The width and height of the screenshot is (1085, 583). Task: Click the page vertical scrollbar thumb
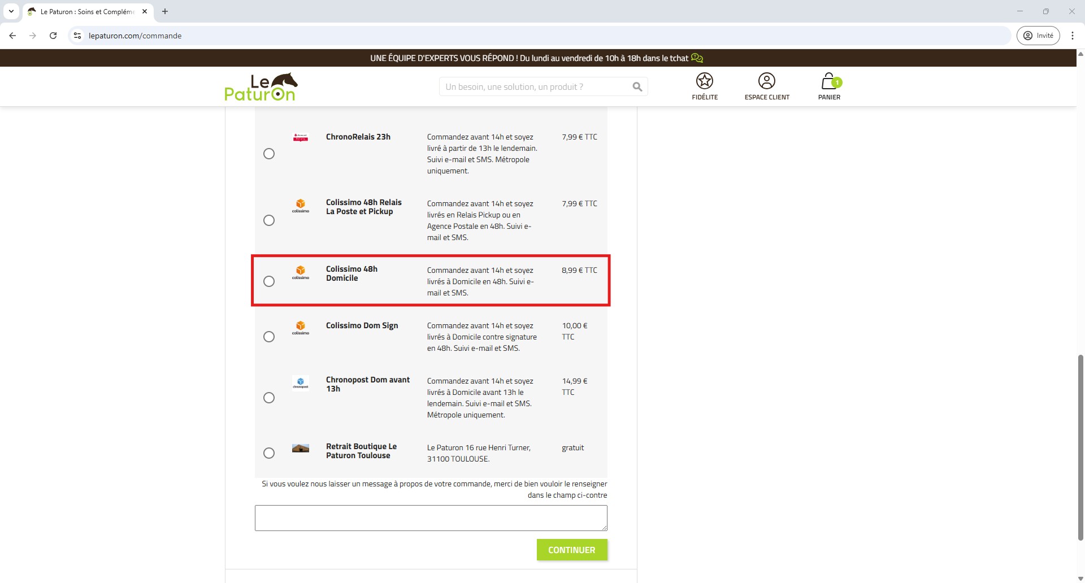1080,446
